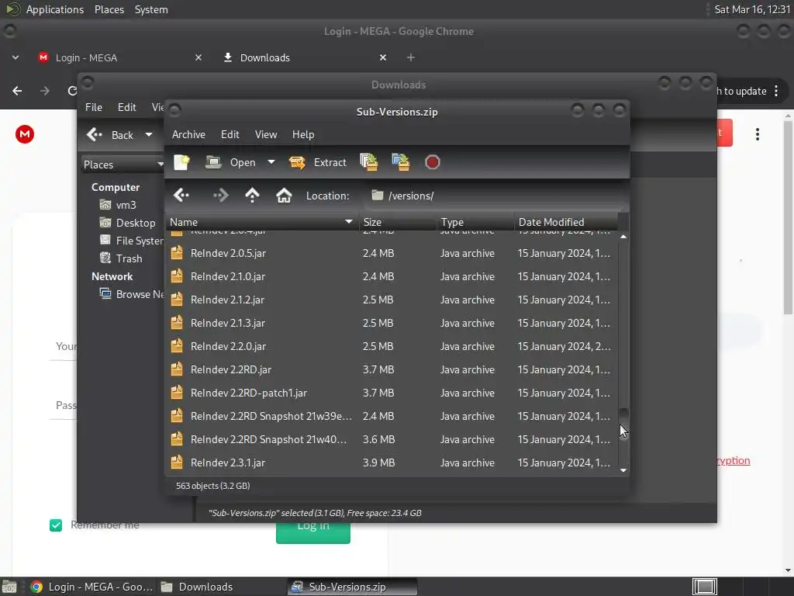Open the Archive menu
This screenshot has height=596, width=794.
pyautogui.click(x=188, y=134)
